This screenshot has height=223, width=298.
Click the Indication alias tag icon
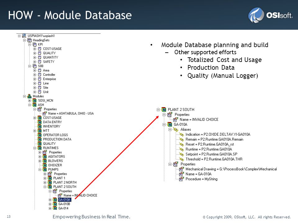click(182, 134)
